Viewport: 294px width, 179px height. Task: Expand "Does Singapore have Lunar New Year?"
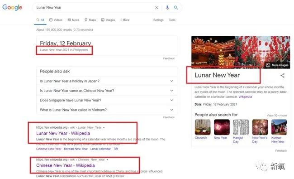point(107,100)
